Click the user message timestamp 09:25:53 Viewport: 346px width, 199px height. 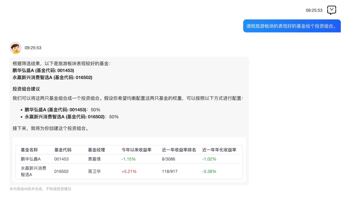pos(314,11)
